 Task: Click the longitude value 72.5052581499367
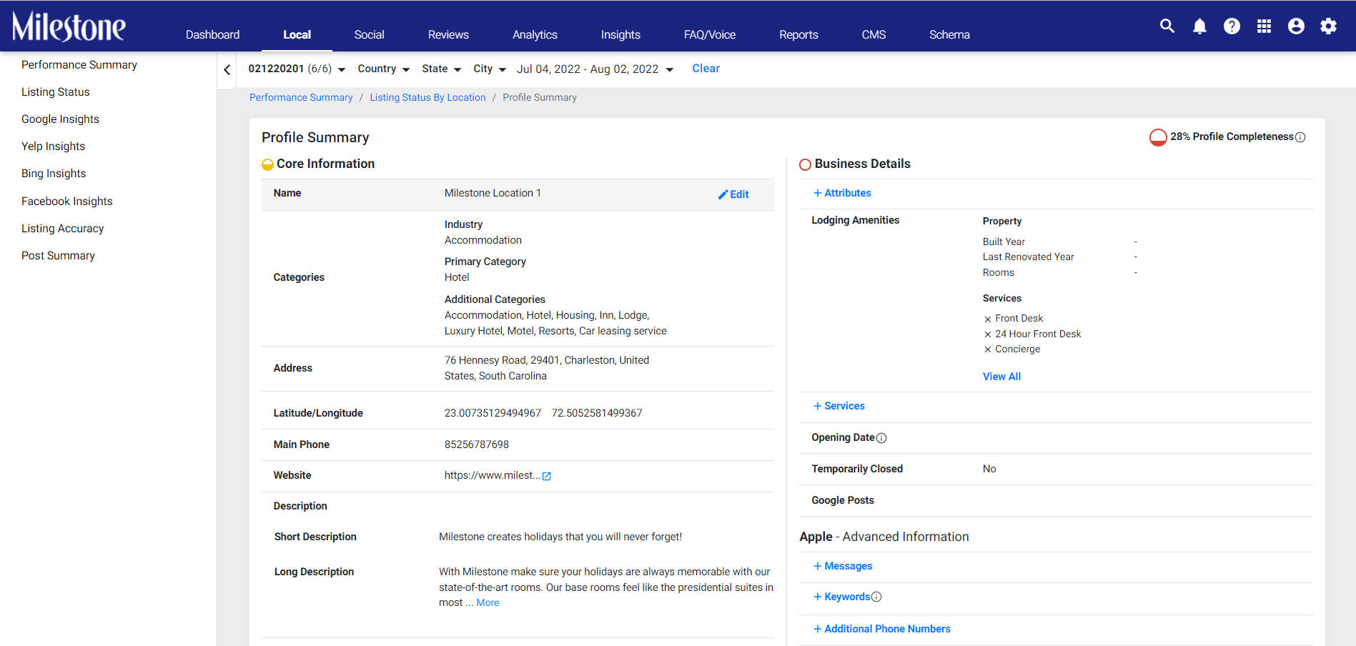597,413
